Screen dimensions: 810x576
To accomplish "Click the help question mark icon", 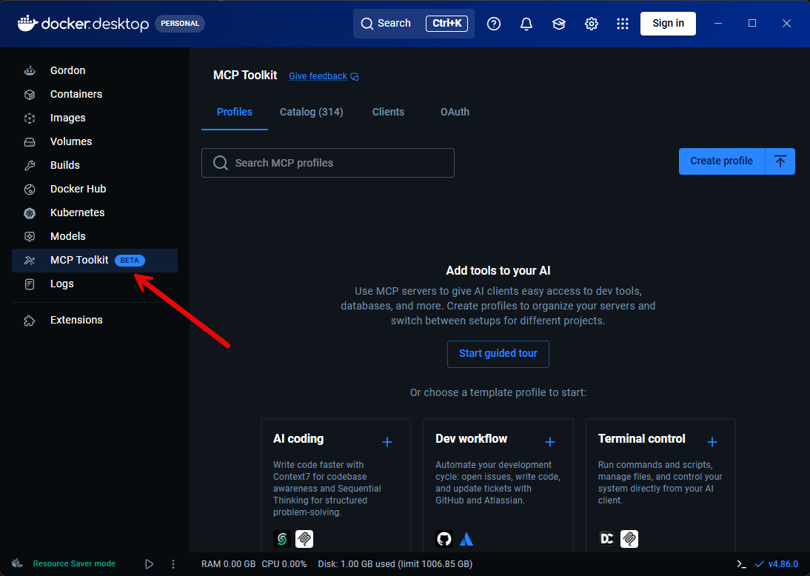I will tap(494, 24).
